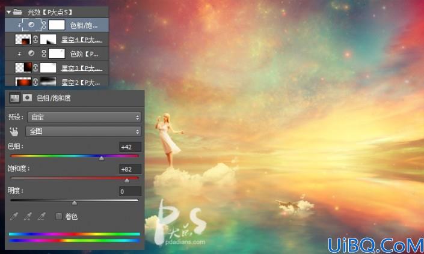Screen dimensions: 424x254
Task: Select the 色阶 layer name
Action: (84, 54)
